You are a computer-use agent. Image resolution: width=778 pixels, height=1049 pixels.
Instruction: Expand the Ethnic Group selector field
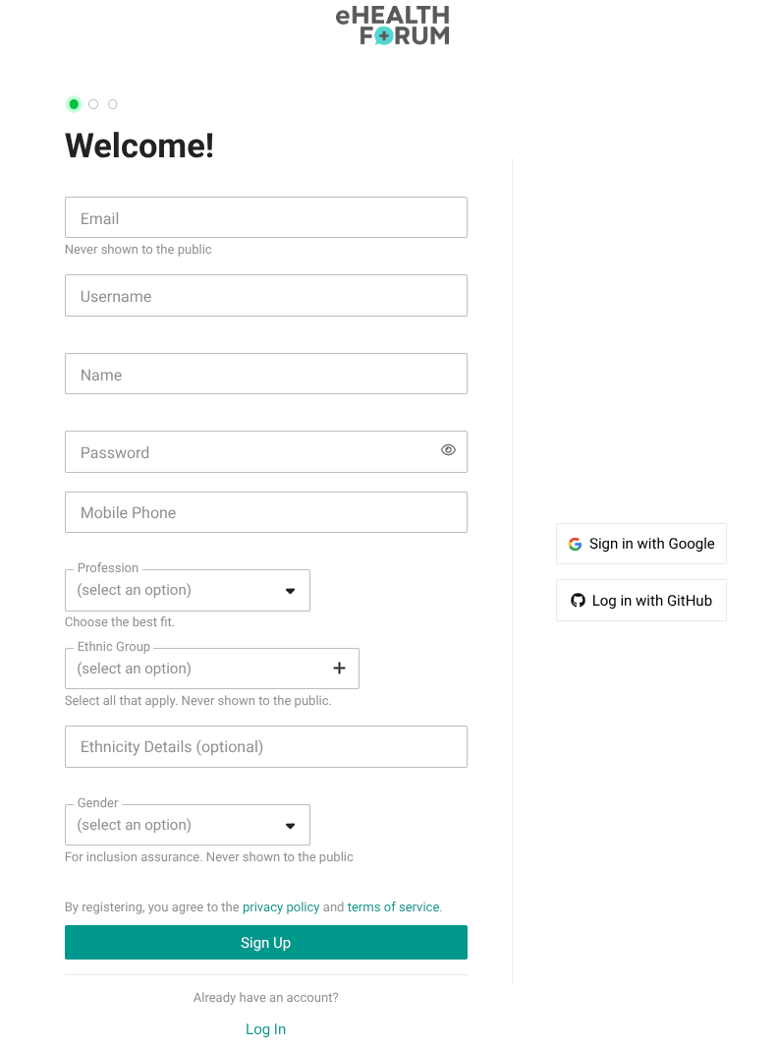pos(196,669)
